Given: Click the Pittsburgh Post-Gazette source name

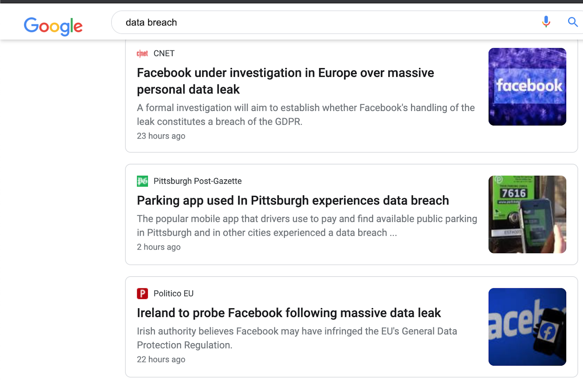Looking at the screenshot, I should pyautogui.click(x=197, y=181).
